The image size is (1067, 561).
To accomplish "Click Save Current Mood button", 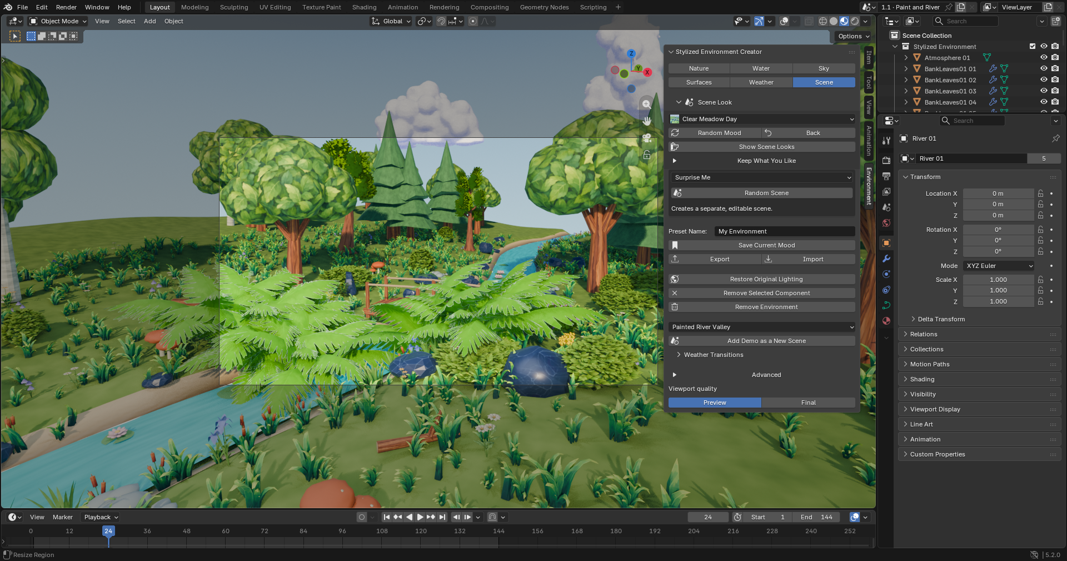I will (x=762, y=245).
